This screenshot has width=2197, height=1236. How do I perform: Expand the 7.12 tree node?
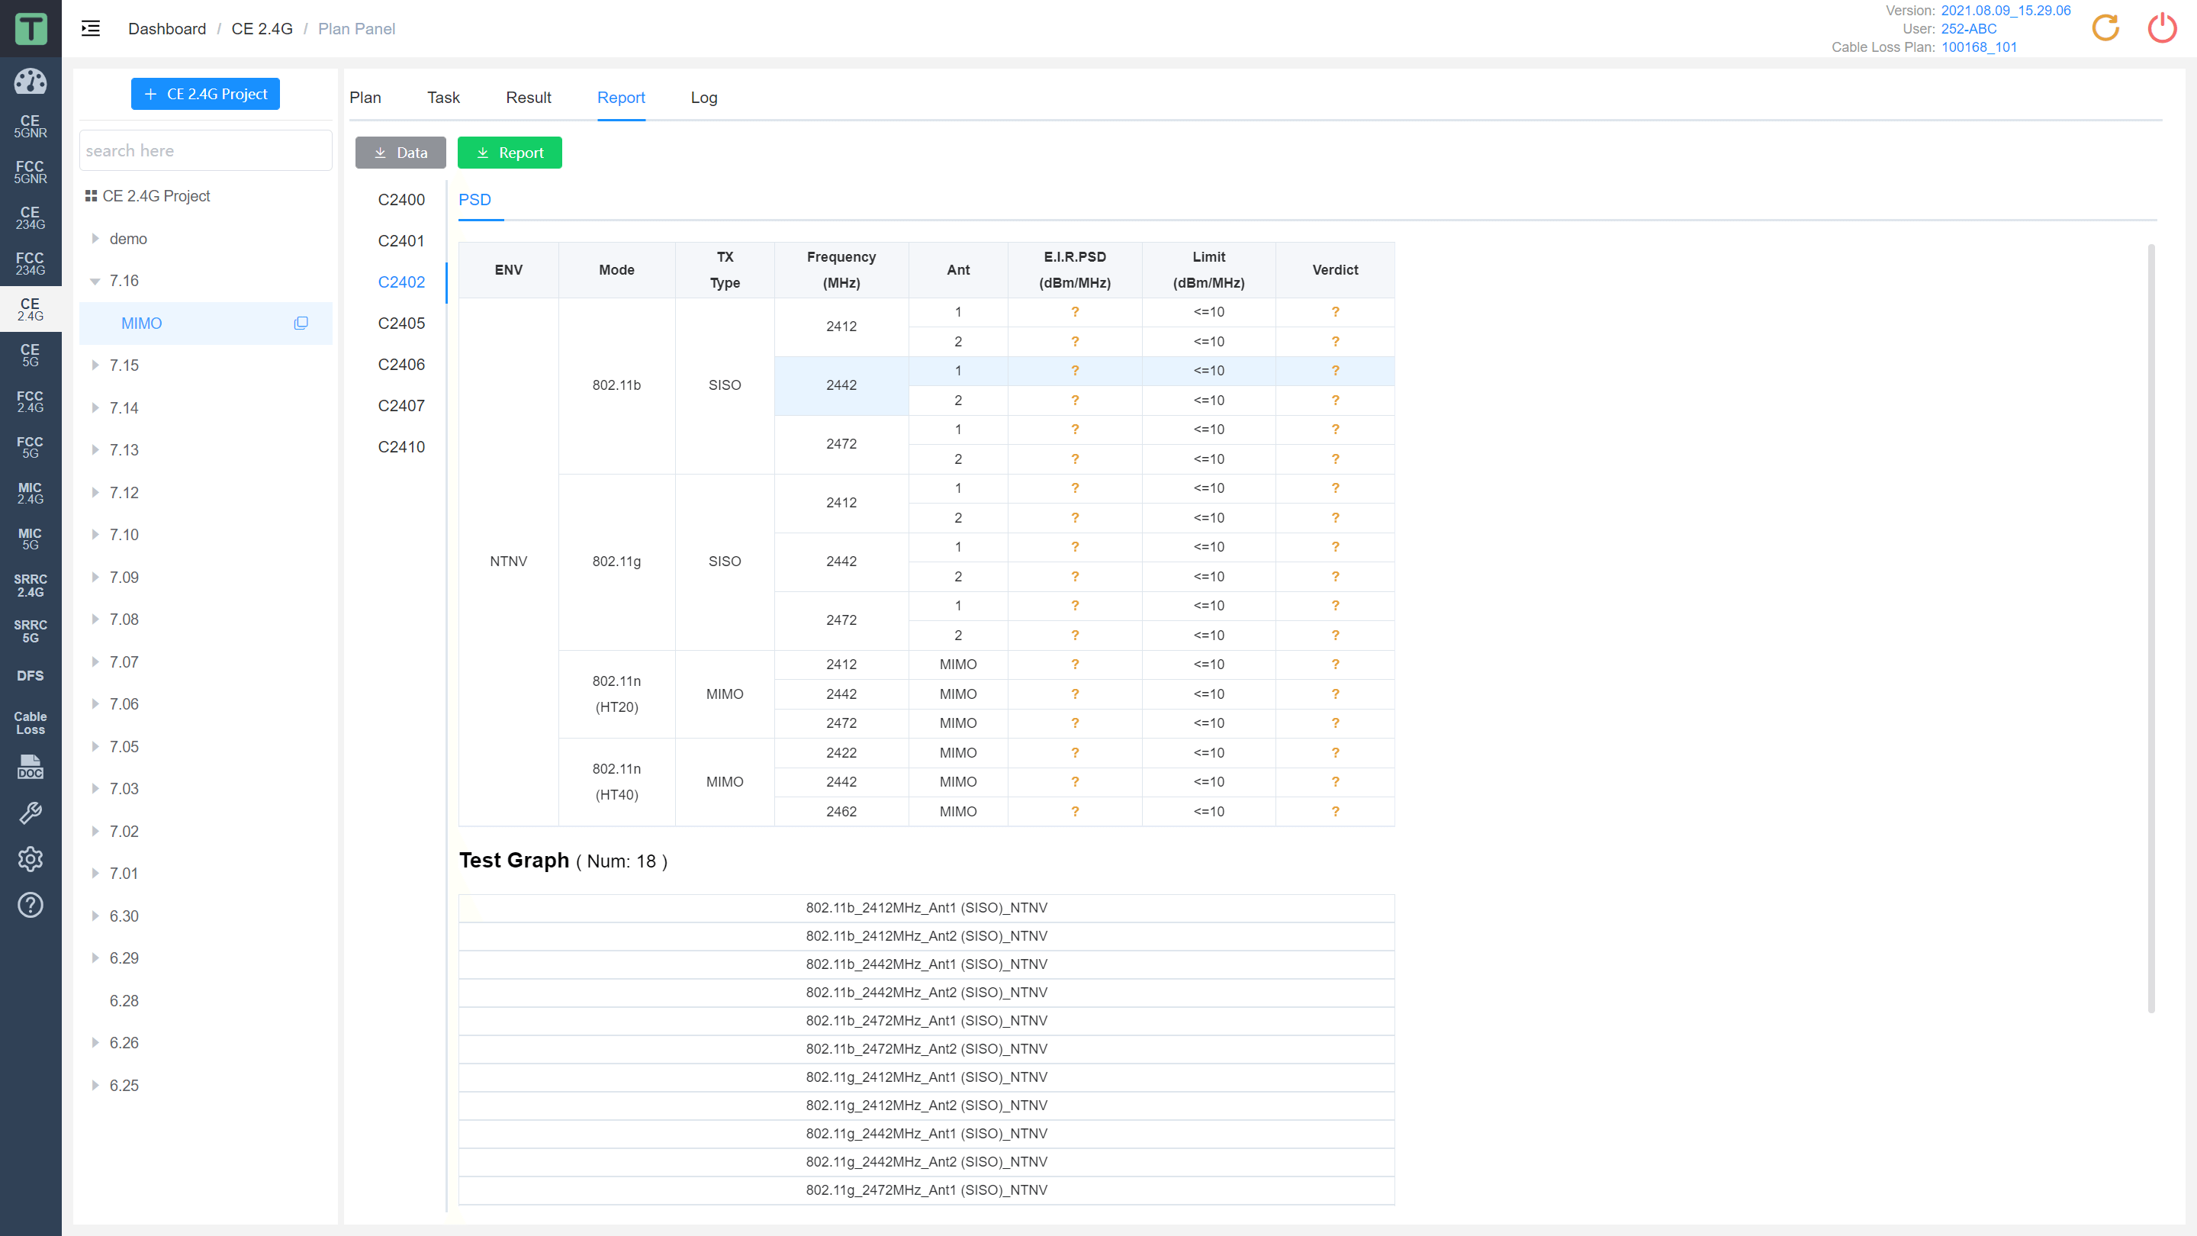95,492
